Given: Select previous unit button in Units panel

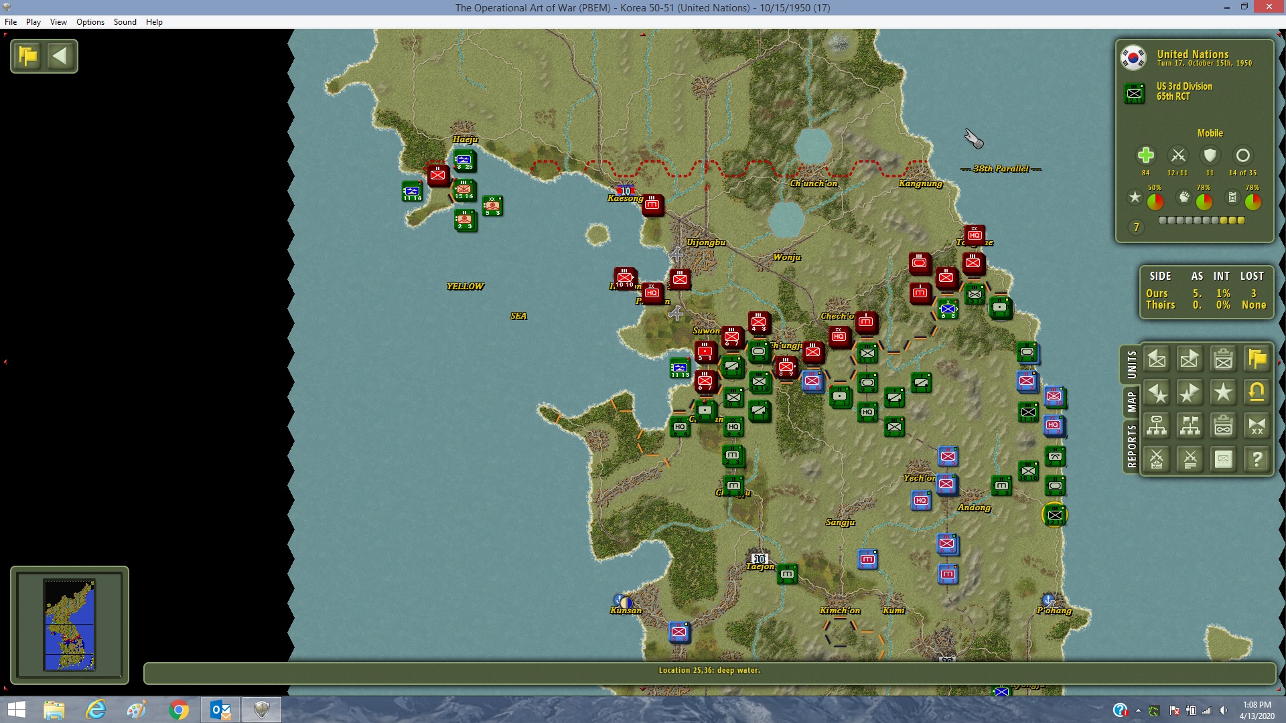Looking at the screenshot, I should pyautogui.click(x=1157, y=359).
